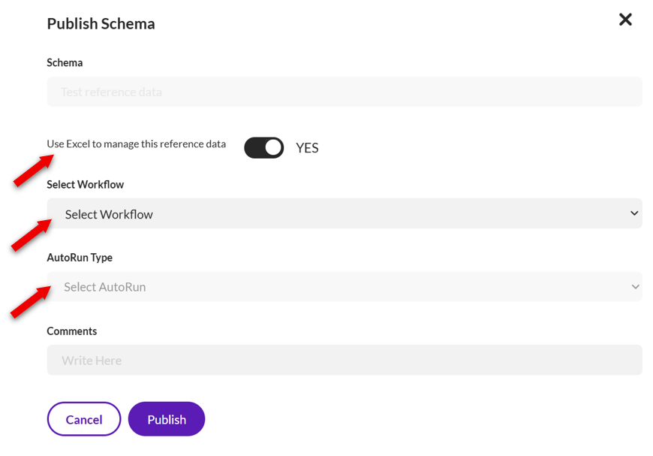Viewport: 653px width, 456px height.
Task: Click the 'Schema' field label
Action: 65,62
